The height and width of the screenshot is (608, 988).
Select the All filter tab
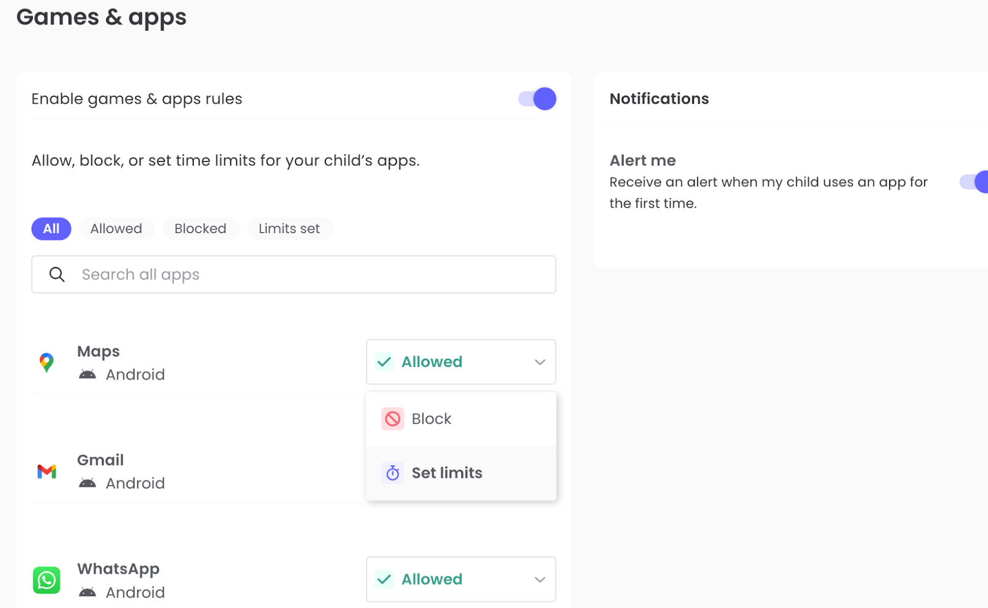[x=51, y=229]
